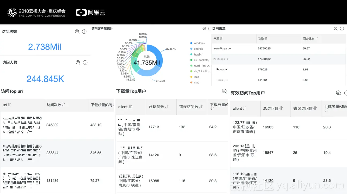Sort 下载量Top用户 table by 总访问数
Image resolution: width=347 pixels, height=194 pixels.
[167, 106]
